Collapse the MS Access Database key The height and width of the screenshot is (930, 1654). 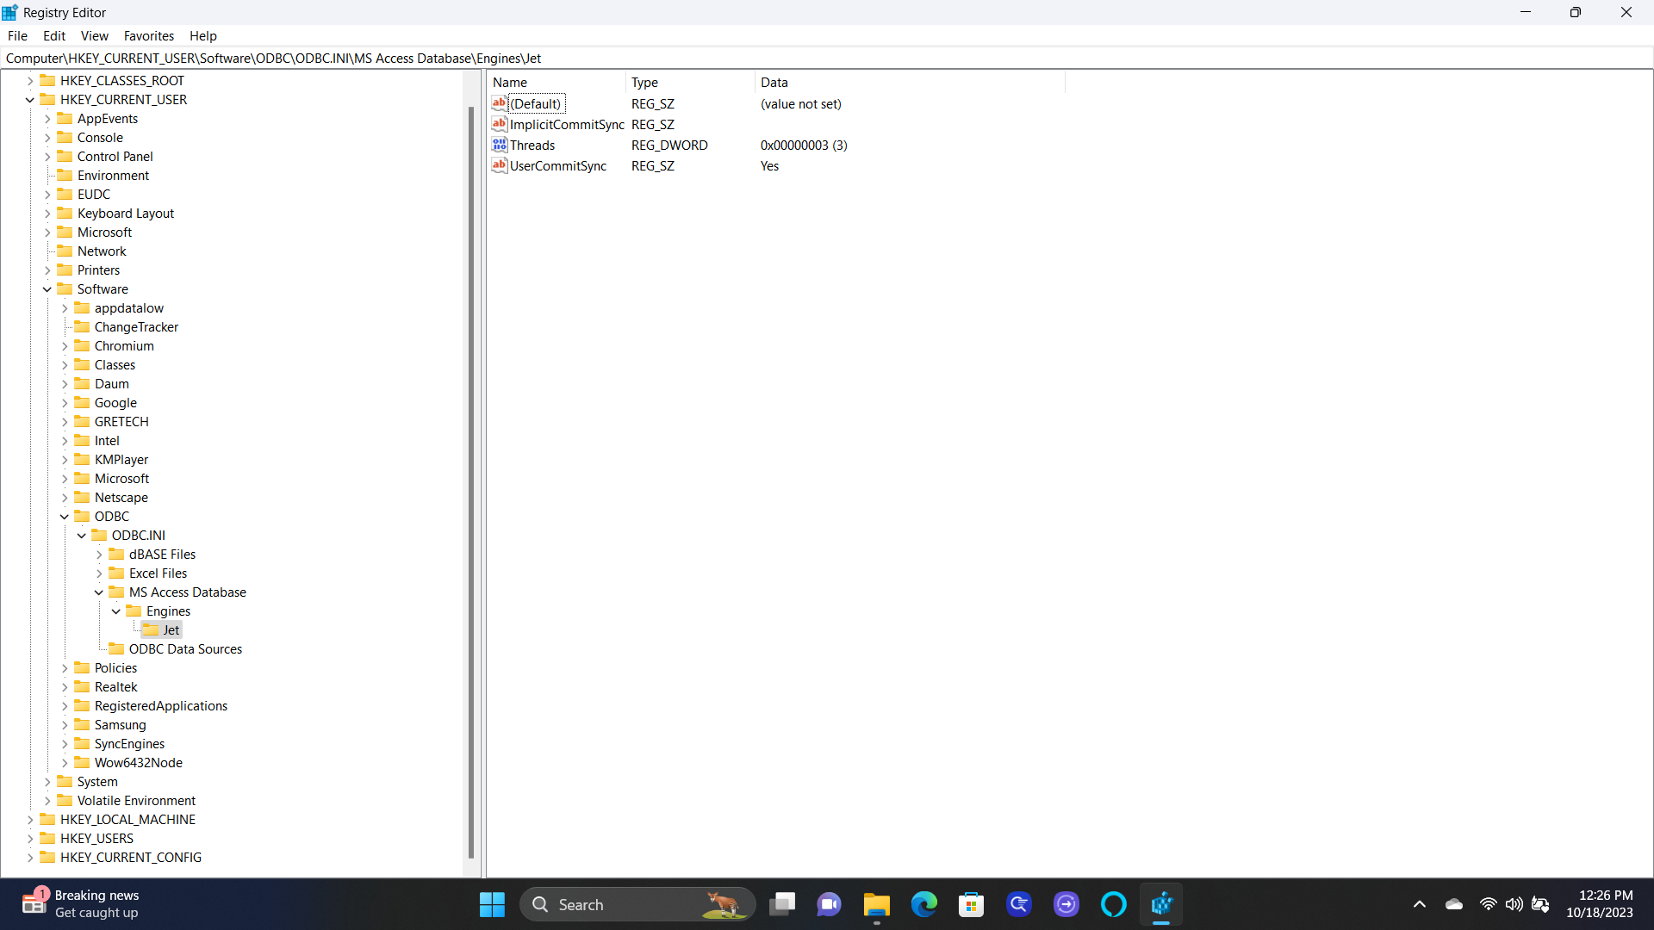tap(99, 592)
